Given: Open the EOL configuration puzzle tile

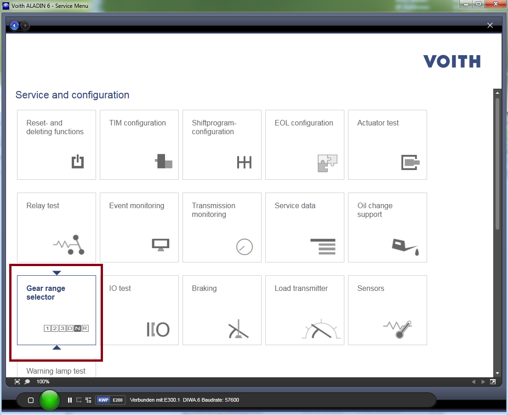Looking at the screenshot, I should pos(304,145).
